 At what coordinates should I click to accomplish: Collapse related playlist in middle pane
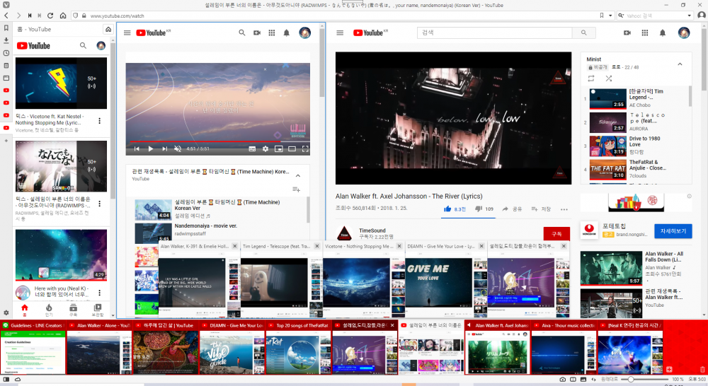pyautogui.click(x=298, y=175)
